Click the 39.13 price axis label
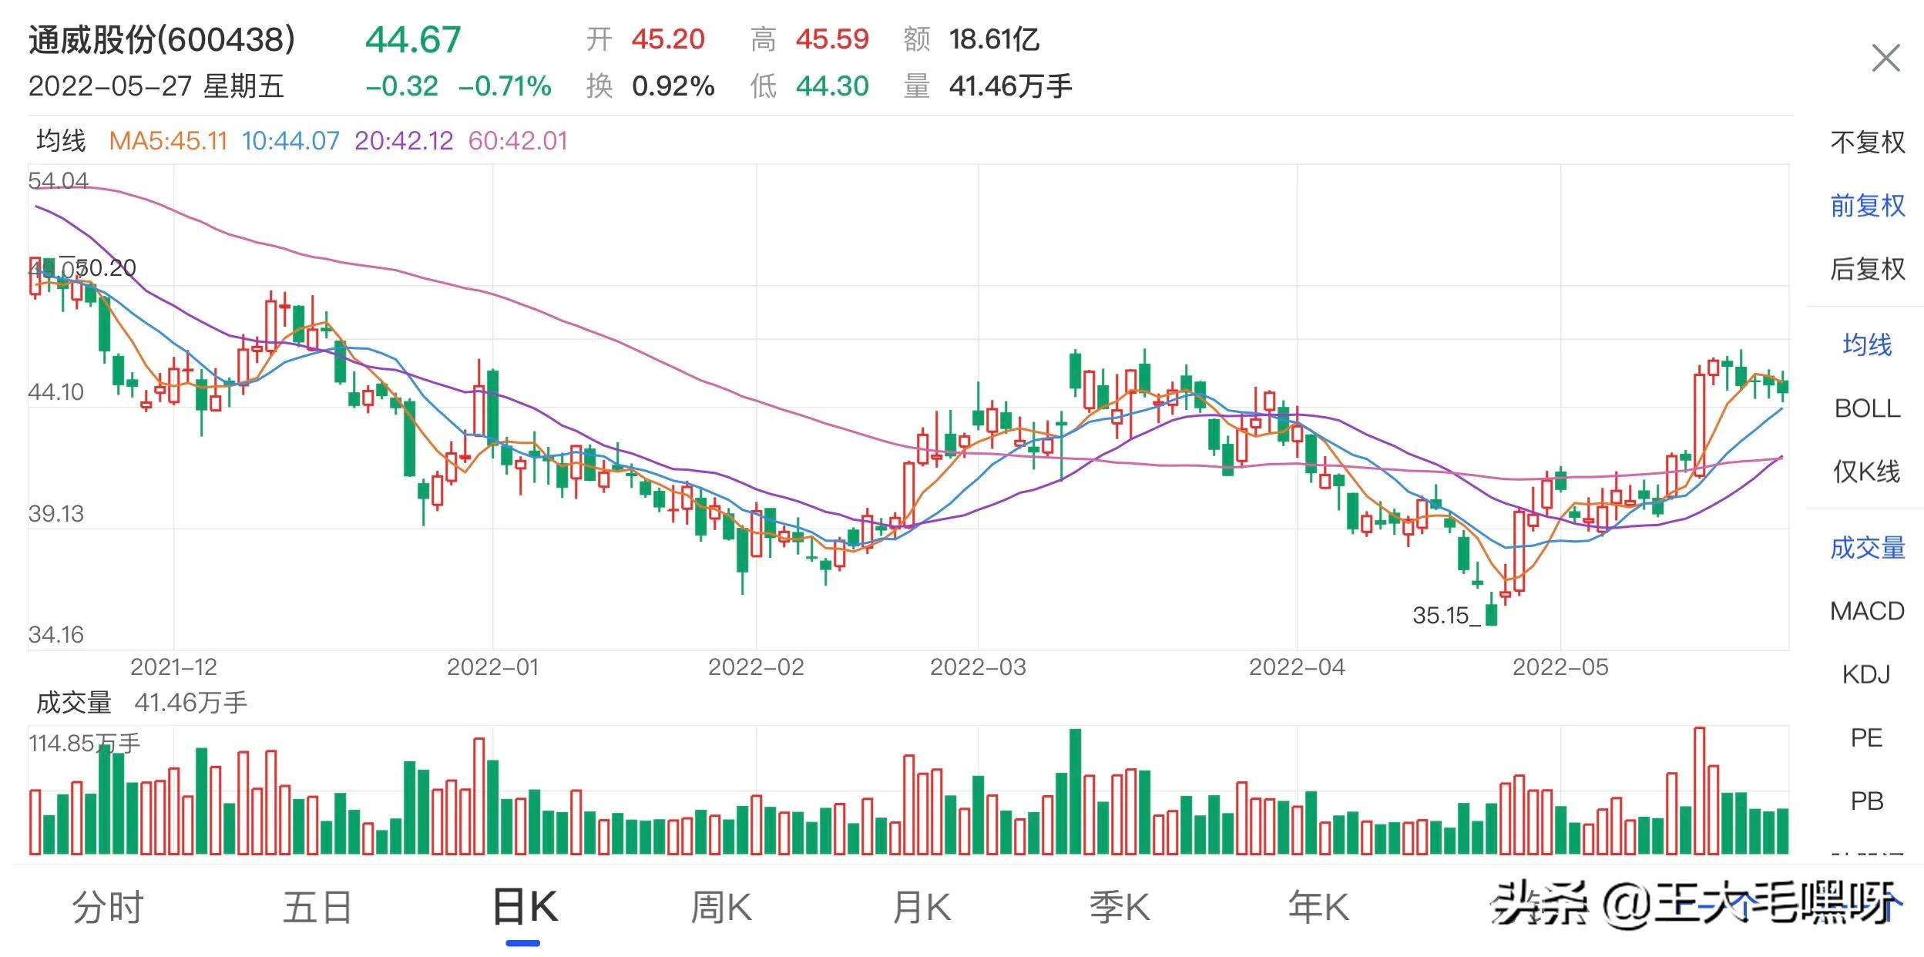1924x957 pixels. pos(56,514)
